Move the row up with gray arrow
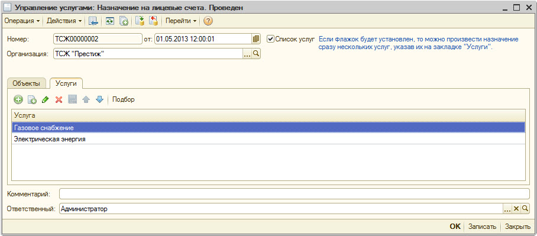 pyautogui.click(x=86, y=100)
